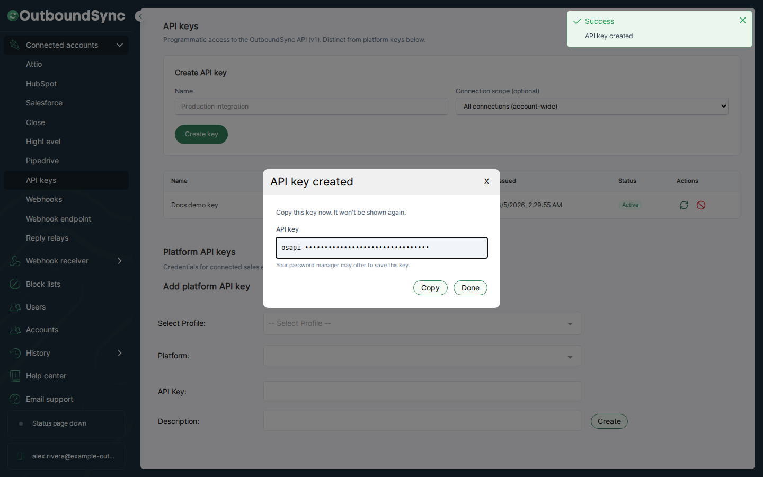The width and height of the screenshot is (763, 477).
Task: Click the Status column header
Action: (x=627, y=181)
